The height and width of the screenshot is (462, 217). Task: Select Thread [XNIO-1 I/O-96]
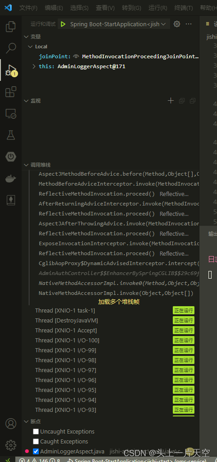click(x=66, y=380)
